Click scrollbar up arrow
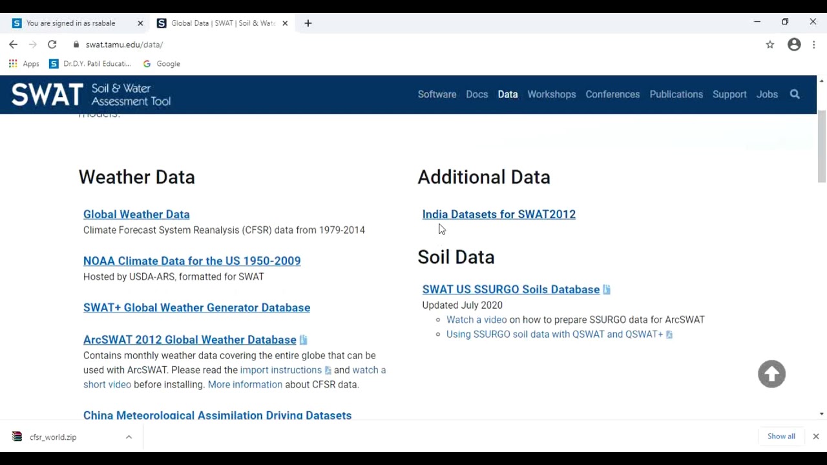The width and height of the screenshot is (827, 465). 821,80
